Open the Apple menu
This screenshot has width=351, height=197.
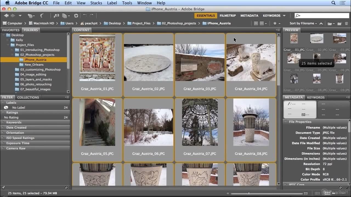(7, 3)
